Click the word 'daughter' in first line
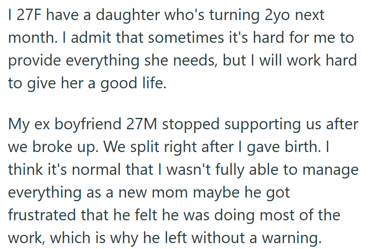 [128, 16]
